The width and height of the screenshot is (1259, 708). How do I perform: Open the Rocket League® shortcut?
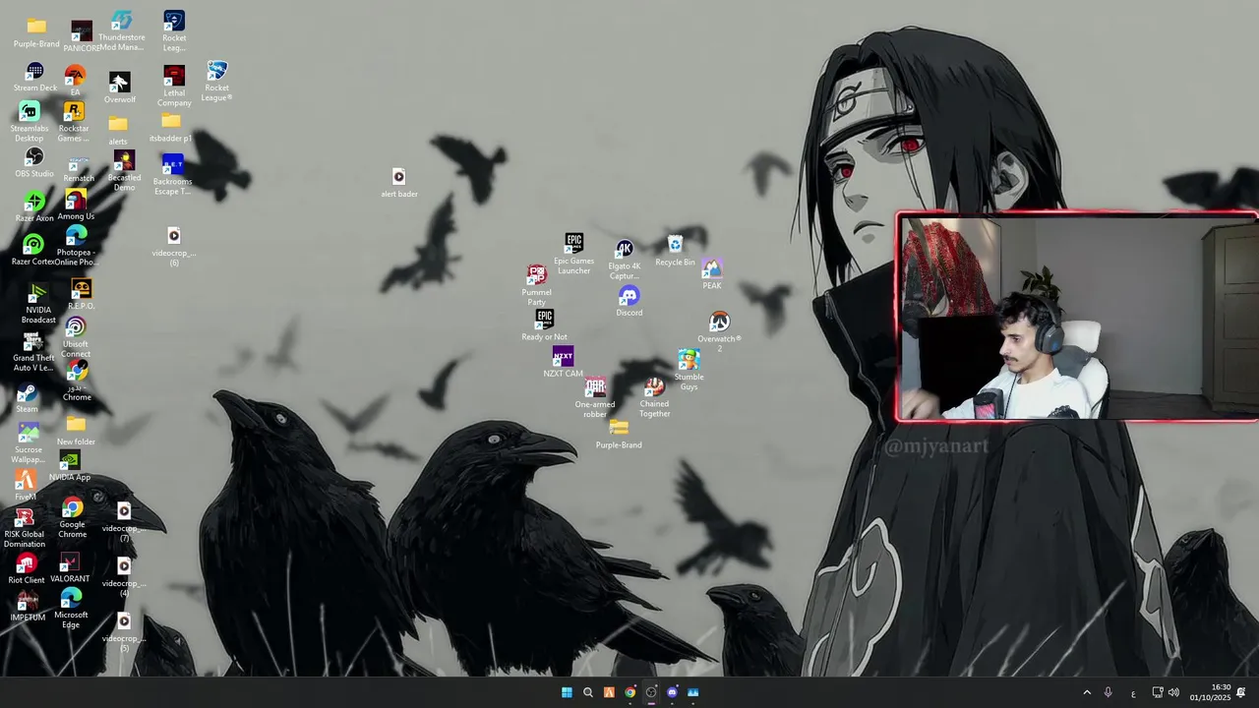(216, 82)
